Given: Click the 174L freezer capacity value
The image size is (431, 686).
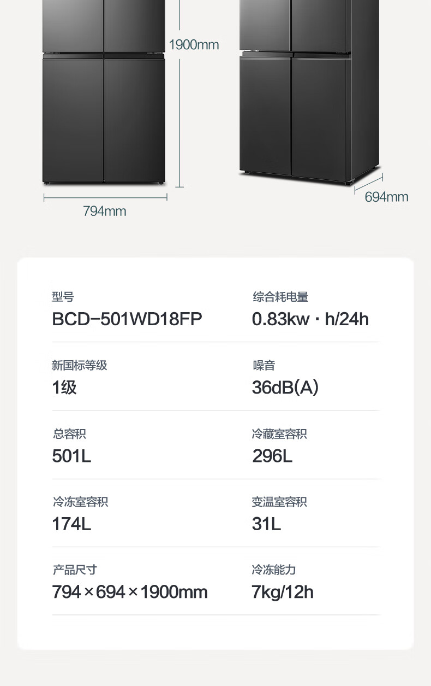Looking at the screenshot, I should [x=71, y=524].
